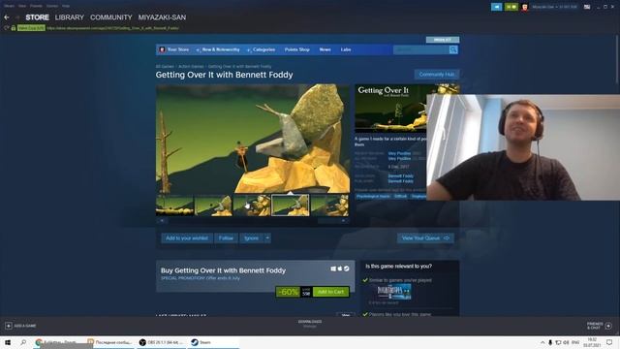Select the highlighted fourth screenshot thumbnail
This screenshot has width=620, height=349.
[x=291, y=205]
